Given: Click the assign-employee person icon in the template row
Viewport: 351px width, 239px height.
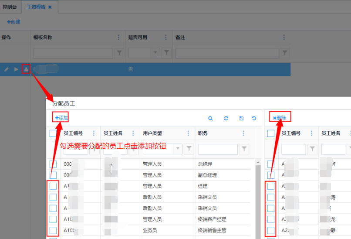Looking at the screenshot, I should click(26, 69).
